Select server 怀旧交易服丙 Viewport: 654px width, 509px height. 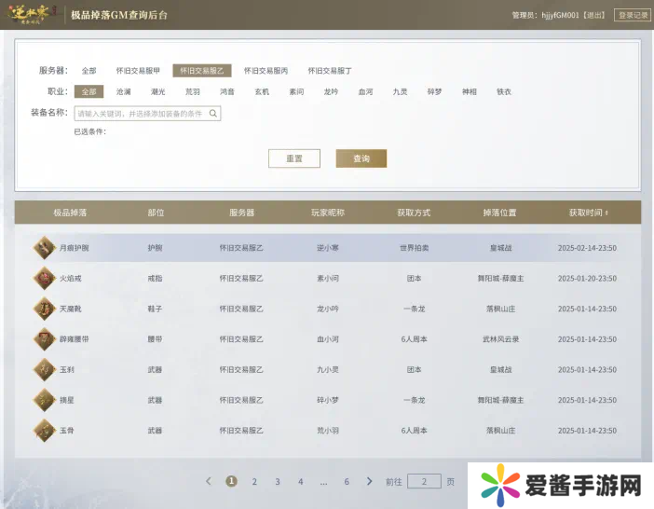266,71
